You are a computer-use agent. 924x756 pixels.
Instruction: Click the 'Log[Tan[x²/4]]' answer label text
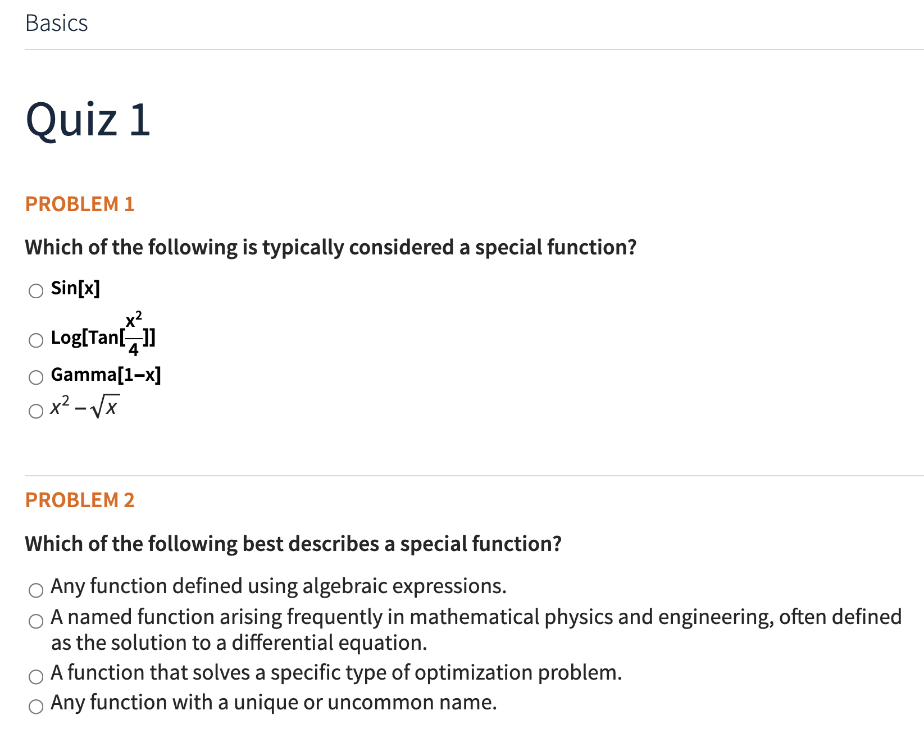point(103,338)
